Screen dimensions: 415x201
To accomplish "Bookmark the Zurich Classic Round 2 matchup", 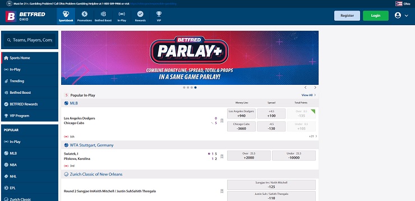I will (x=222, y=192).
